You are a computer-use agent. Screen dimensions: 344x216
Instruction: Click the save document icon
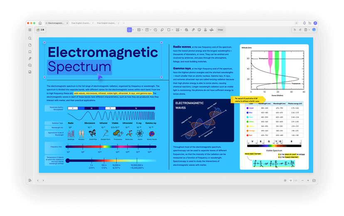coord(306,30)
